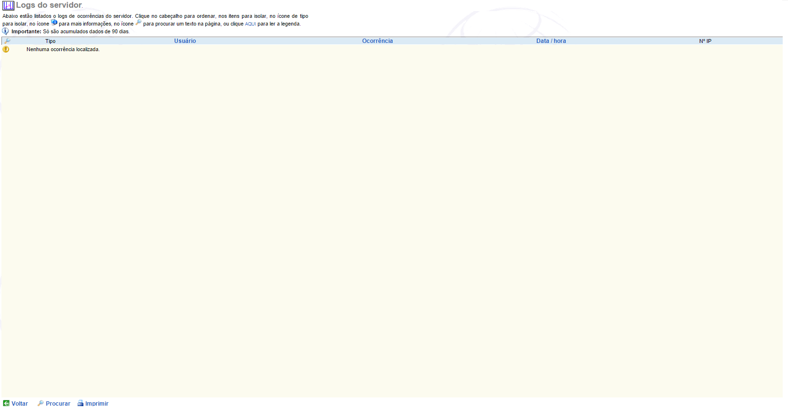Screen dimensions: 788x410
Task: Go back using the Voltar link
Action: 20,404
